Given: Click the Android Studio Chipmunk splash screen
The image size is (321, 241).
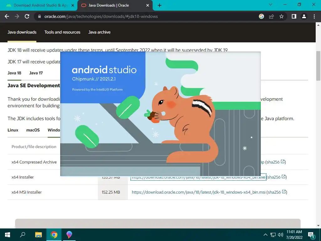Looking at the screenshot, I should pyautogui.click(x=160, y=114).
